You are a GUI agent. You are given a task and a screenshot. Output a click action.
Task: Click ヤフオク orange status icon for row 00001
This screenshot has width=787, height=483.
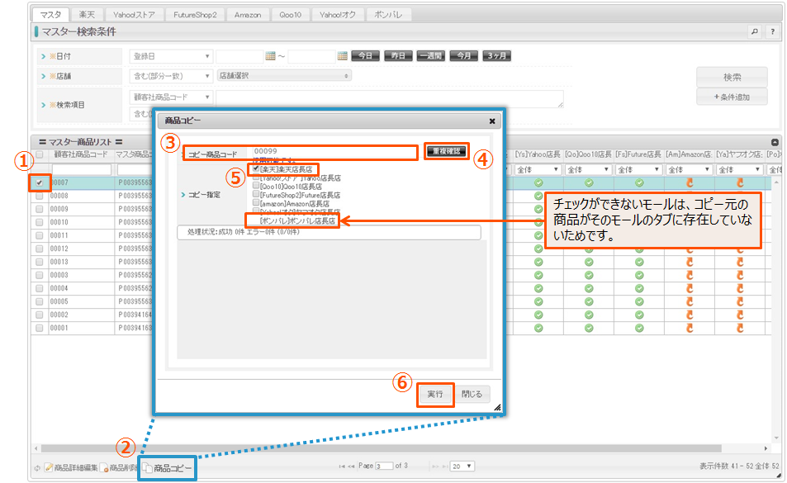pos(740,328)
